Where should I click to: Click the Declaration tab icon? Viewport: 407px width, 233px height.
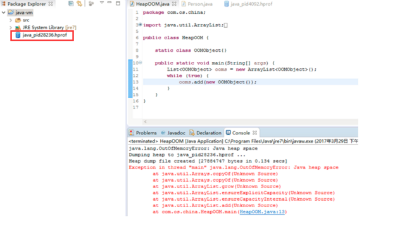pyautogui.click(x=192, y=133)
